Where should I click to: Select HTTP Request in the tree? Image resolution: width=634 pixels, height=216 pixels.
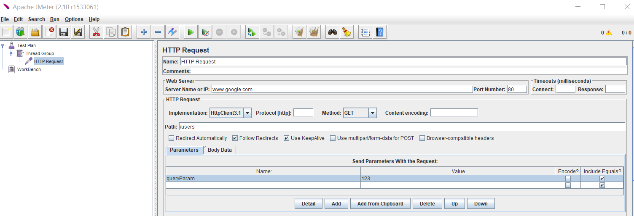pyautogui.click(x=48, y=61)
